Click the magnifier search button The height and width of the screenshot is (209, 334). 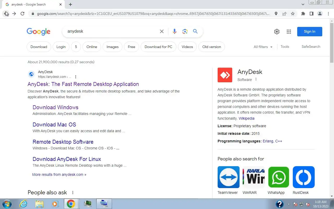[195, 31]
